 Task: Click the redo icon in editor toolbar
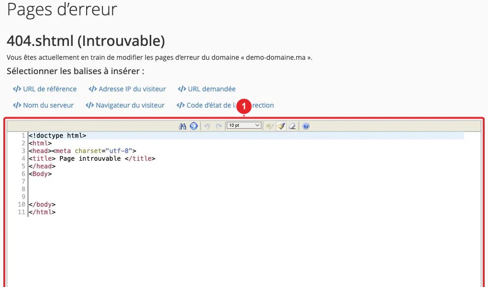219,126
